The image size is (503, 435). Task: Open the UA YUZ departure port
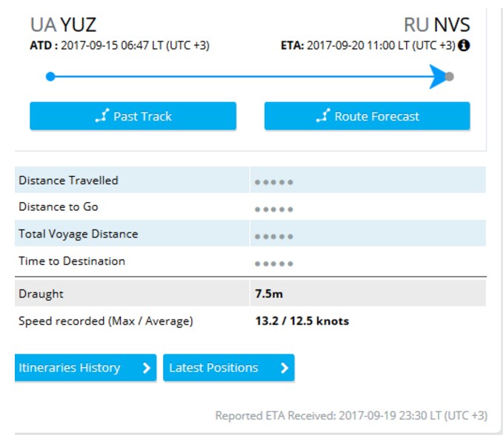click(63, 25)
